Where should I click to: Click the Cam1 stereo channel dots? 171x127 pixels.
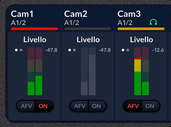tap(19, 50)
